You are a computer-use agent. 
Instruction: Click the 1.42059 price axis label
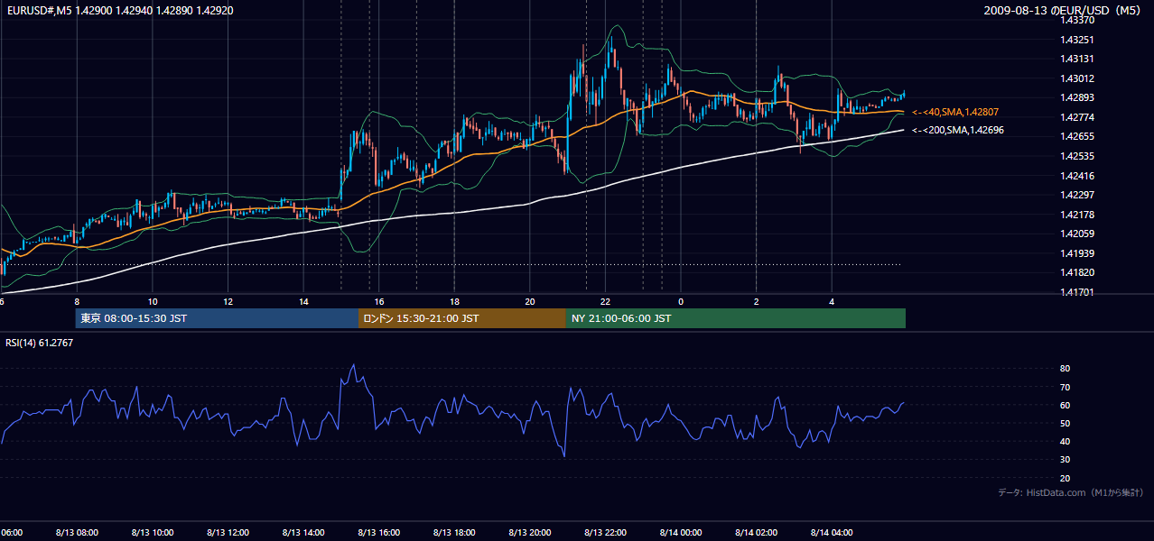coord(1079,234)
